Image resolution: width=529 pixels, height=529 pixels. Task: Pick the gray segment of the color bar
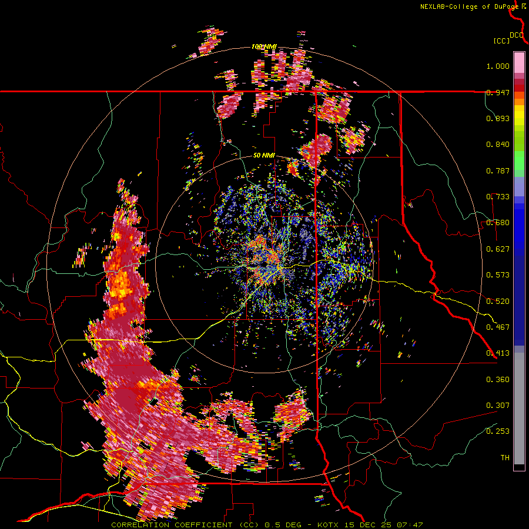(519, 409)
